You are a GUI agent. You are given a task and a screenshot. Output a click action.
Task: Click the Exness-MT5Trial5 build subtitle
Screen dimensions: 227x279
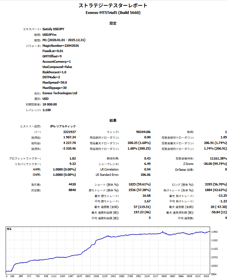[x=113, y=13]
